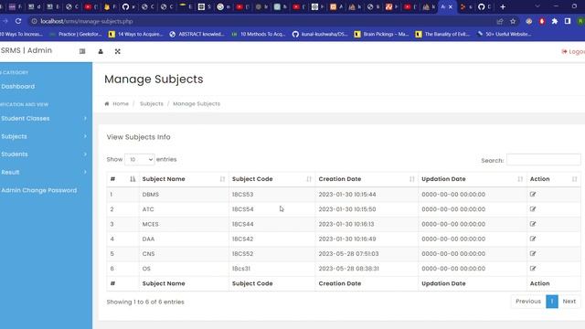Bookmark page with star icon
Image resolution: width=585 pixels, height=329 pixels.
tap(513, 21)
